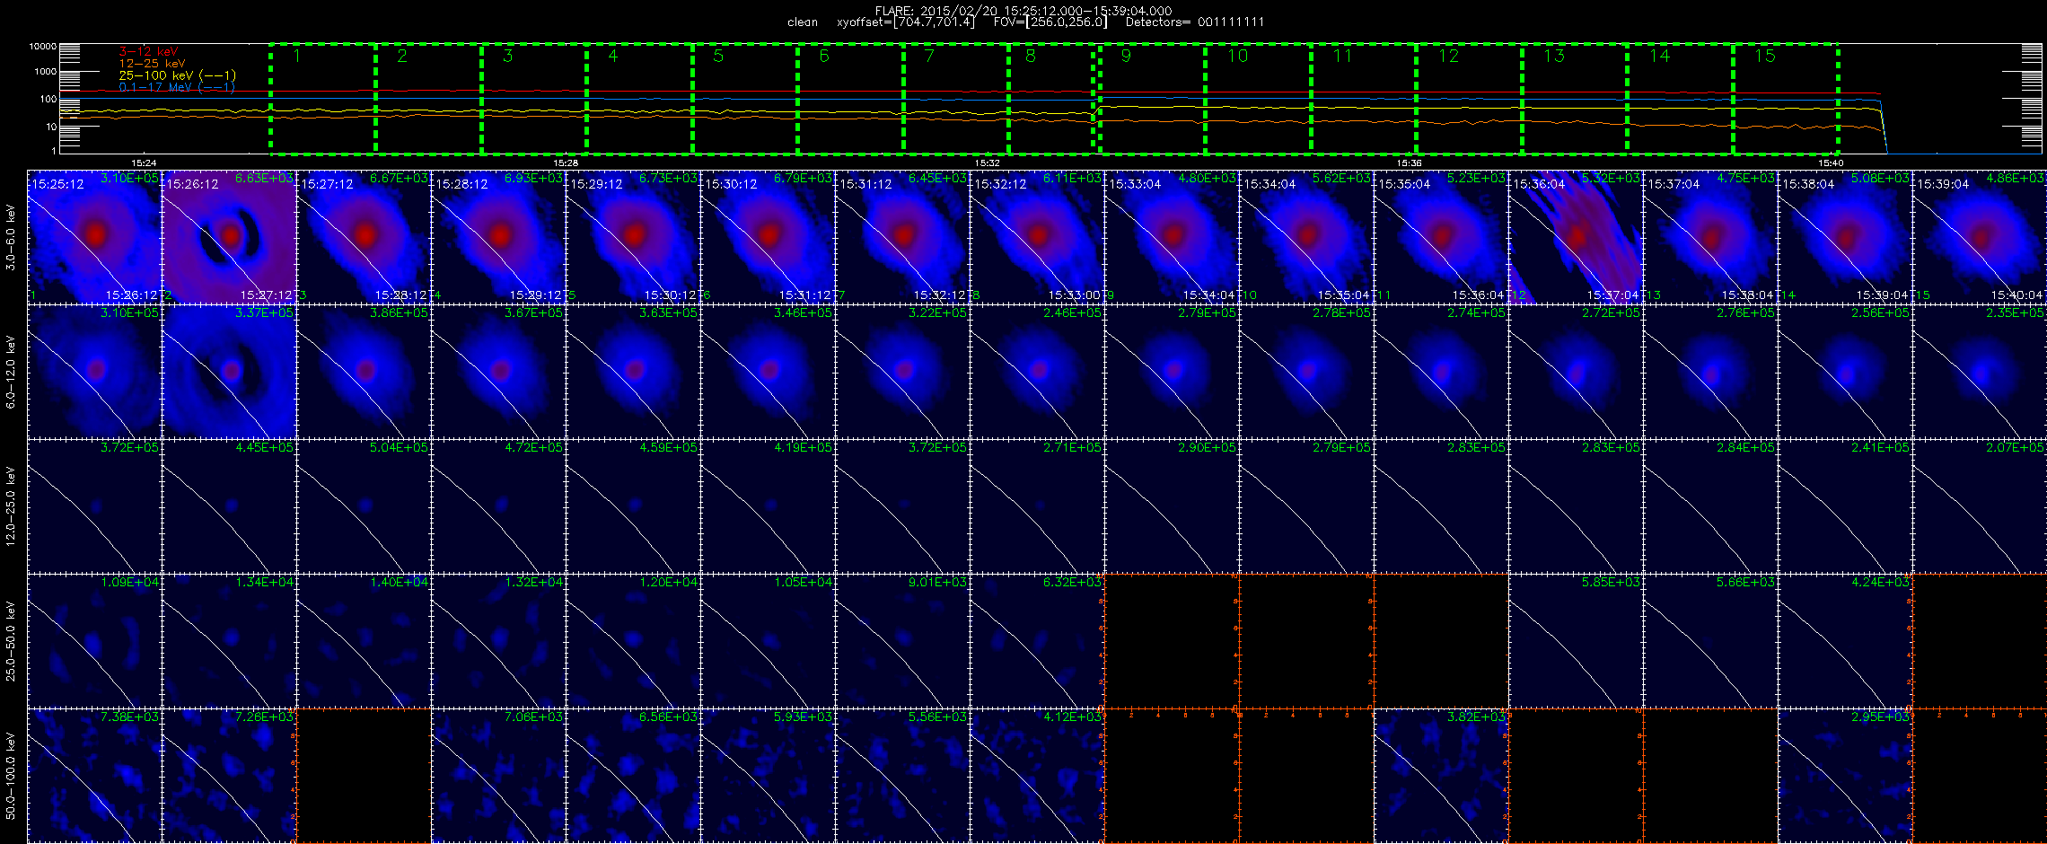Click the 3.0-6.0 keV row label
2047x844 pixels.
coord(11,237)
